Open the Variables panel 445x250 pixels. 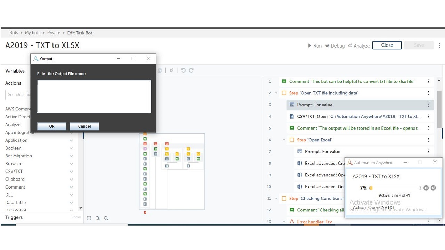click(15, 71)
